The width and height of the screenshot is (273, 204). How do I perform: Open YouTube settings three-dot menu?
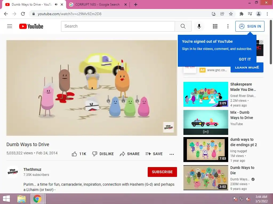click(228, 26)
